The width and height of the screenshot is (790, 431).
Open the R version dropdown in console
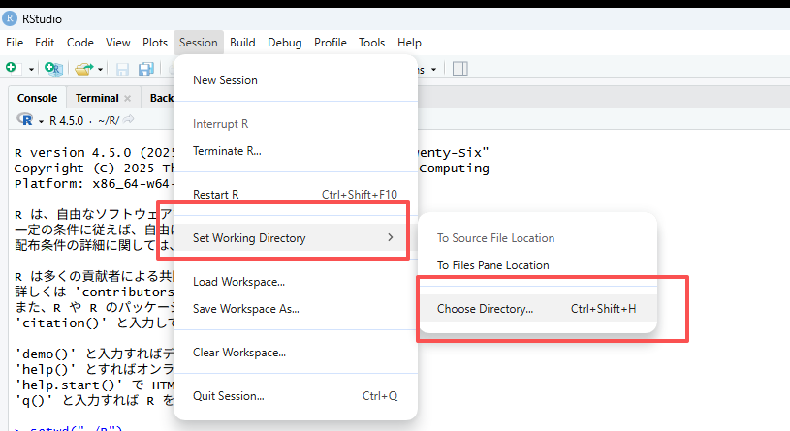(42, 120)
